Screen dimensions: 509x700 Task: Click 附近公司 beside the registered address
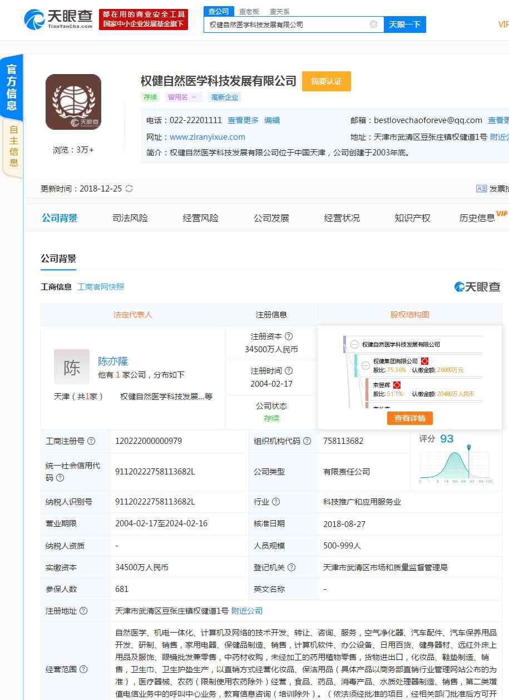coord(247,611)
